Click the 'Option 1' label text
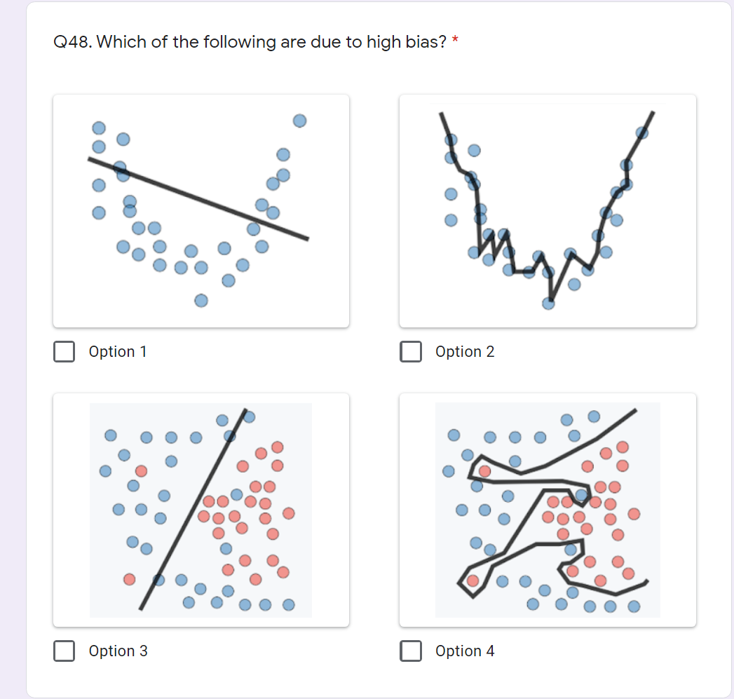 [x=118, y=352]
